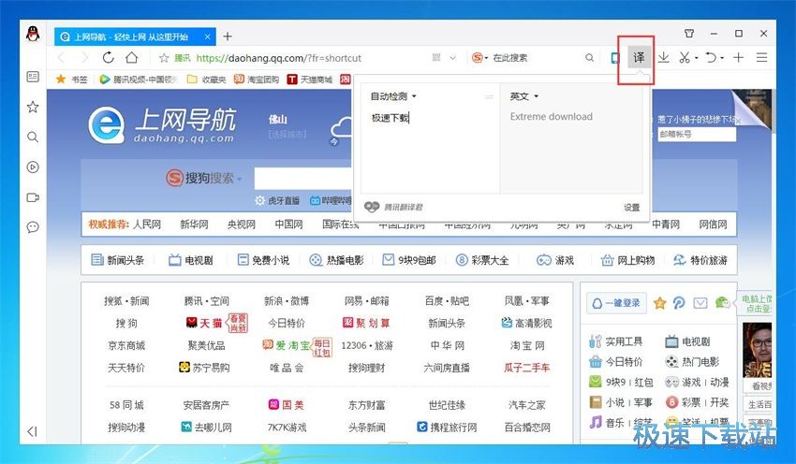Screen dimensions: 796x464
Task: Click the forward navigation arrow
Action: coord(85,58)
